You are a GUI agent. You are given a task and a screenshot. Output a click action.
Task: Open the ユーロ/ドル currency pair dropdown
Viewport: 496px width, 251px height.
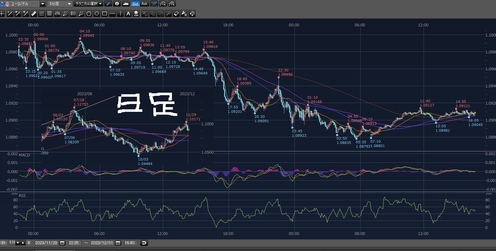pyautogui.click(x=43, y=4)
